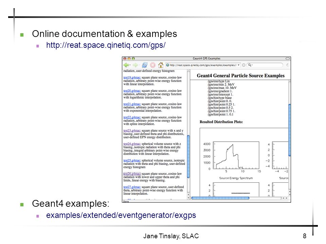This screenshot has width=326, height=244.
Task: Click the right frame vertical scrollbar thumb
Action: pos(289,130)
